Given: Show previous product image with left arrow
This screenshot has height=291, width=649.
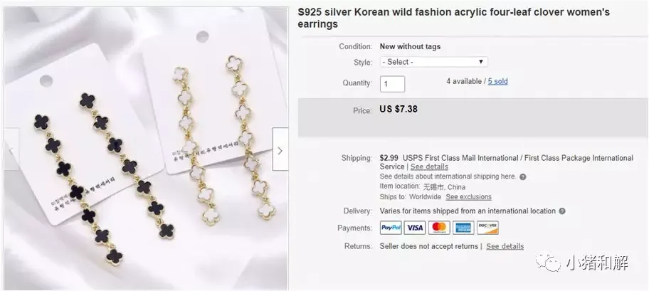Looking at the screenshot, I should coord(11,149).
